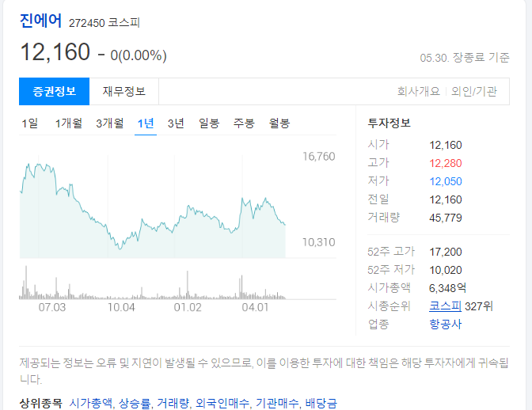Click the chart top label 16,760
Image resolution: width=532 pixels, height=410 pixels.
pyautogui.click(x=318, y=157)
